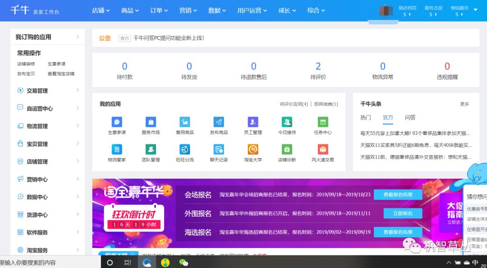
Task: Expand the 店铺 top menu
Action: click(x=101, y=10)
